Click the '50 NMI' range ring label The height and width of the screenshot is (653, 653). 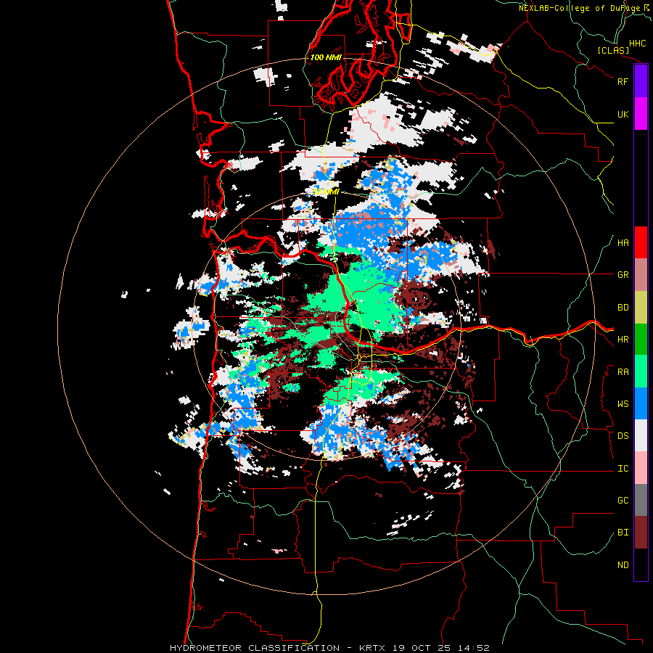tap(326, 192)
